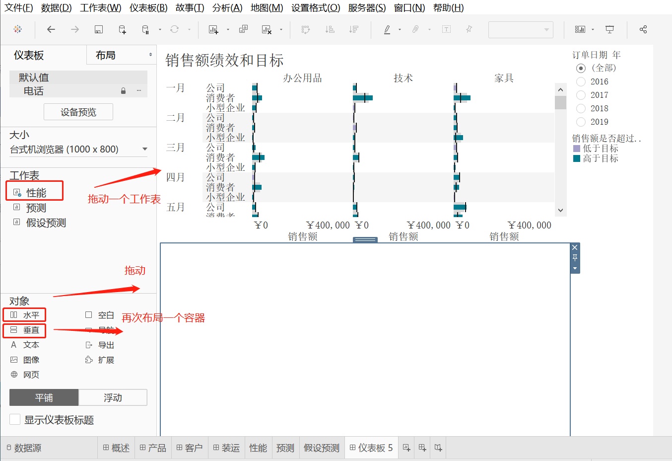Enable the 显示仪表板标题 checkbox
The width and height of the screenshot is (672, 461).
(15, 420)
